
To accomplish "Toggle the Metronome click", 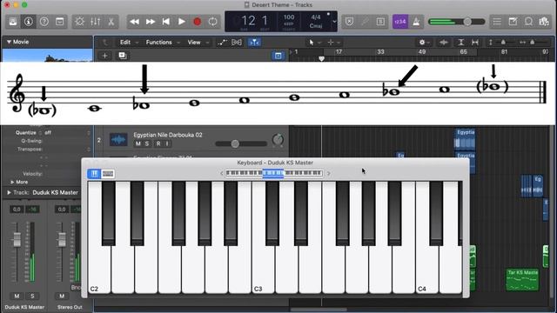I will pos(416,22).
